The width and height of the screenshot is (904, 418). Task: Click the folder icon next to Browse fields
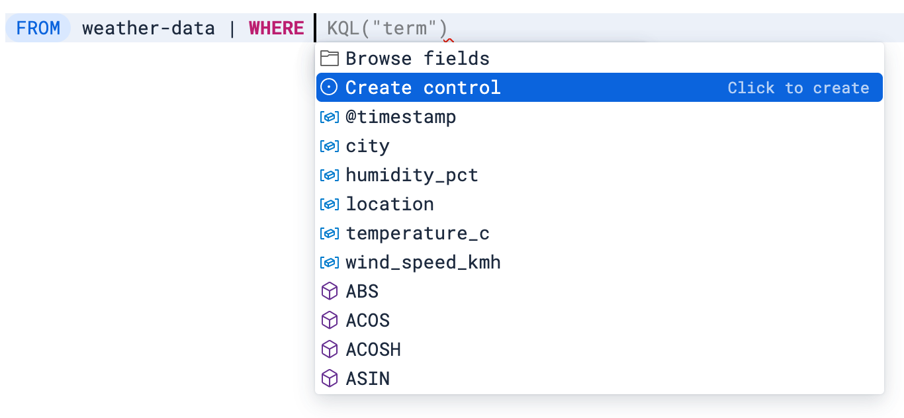[x=329, y=58]
